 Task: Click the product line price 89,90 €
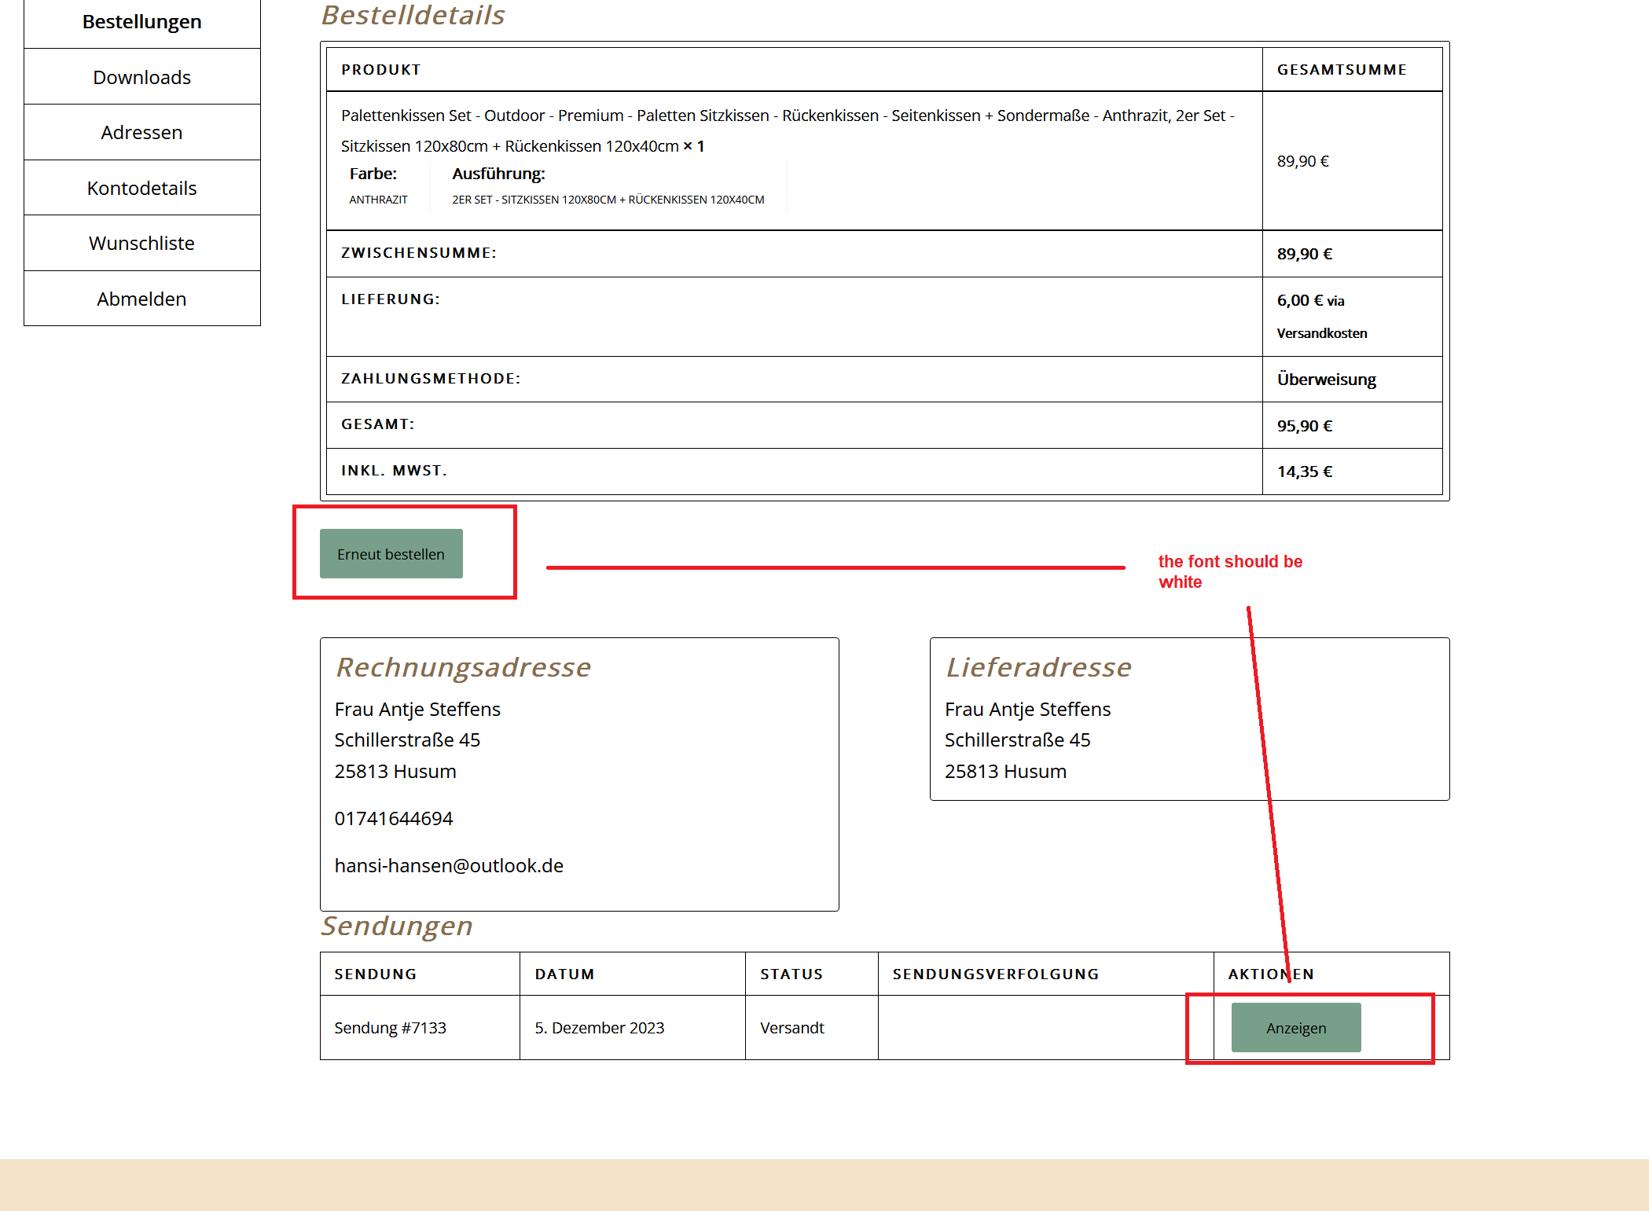coord(1303,161)
